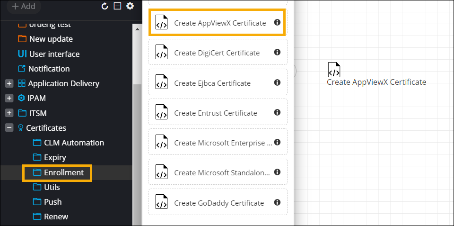Select Create AppViewX Certificate in the list
The height and width of the screenshot is (226, 454).
pyautogui.click(x=218, y=22)
